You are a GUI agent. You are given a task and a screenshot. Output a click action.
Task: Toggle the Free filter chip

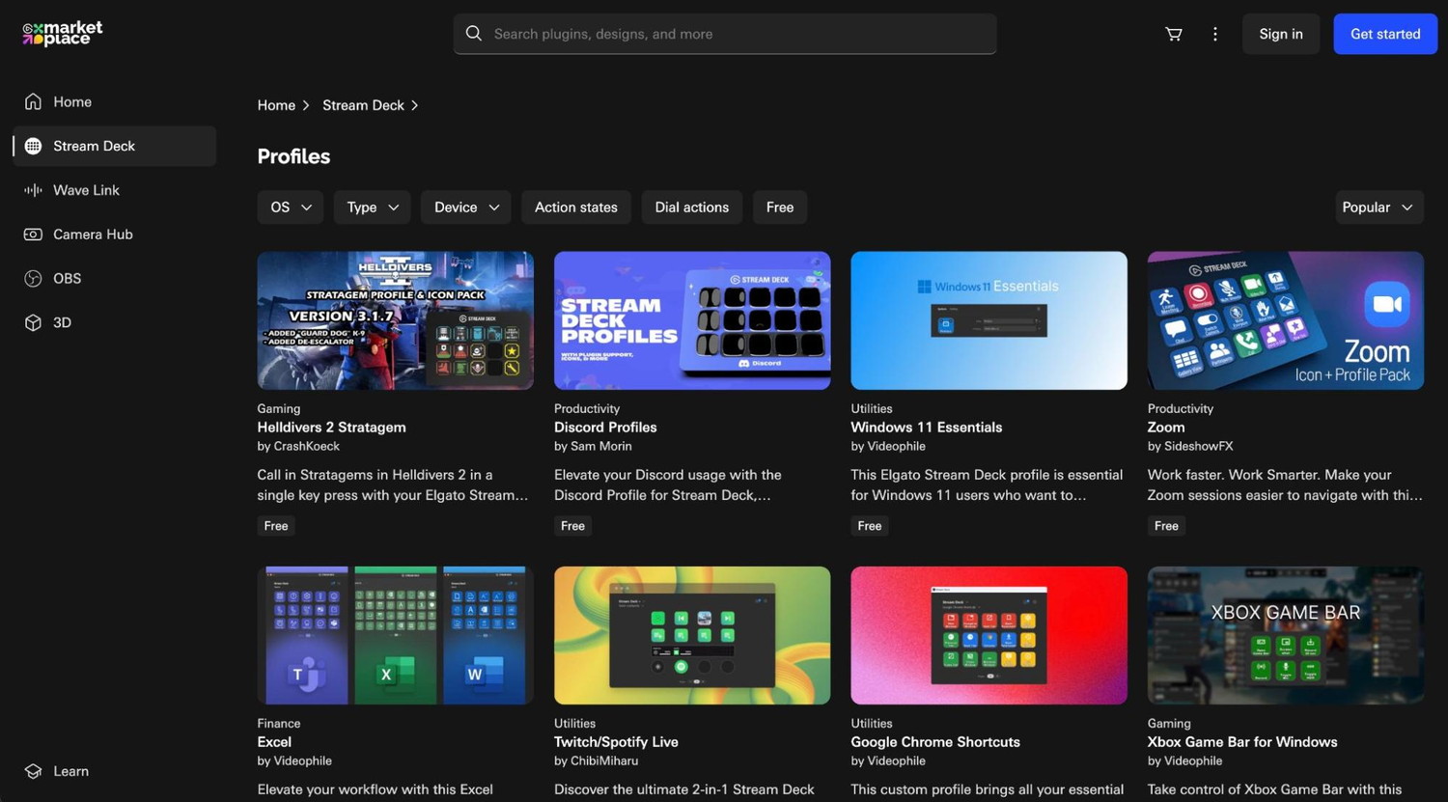click(779, 207)
